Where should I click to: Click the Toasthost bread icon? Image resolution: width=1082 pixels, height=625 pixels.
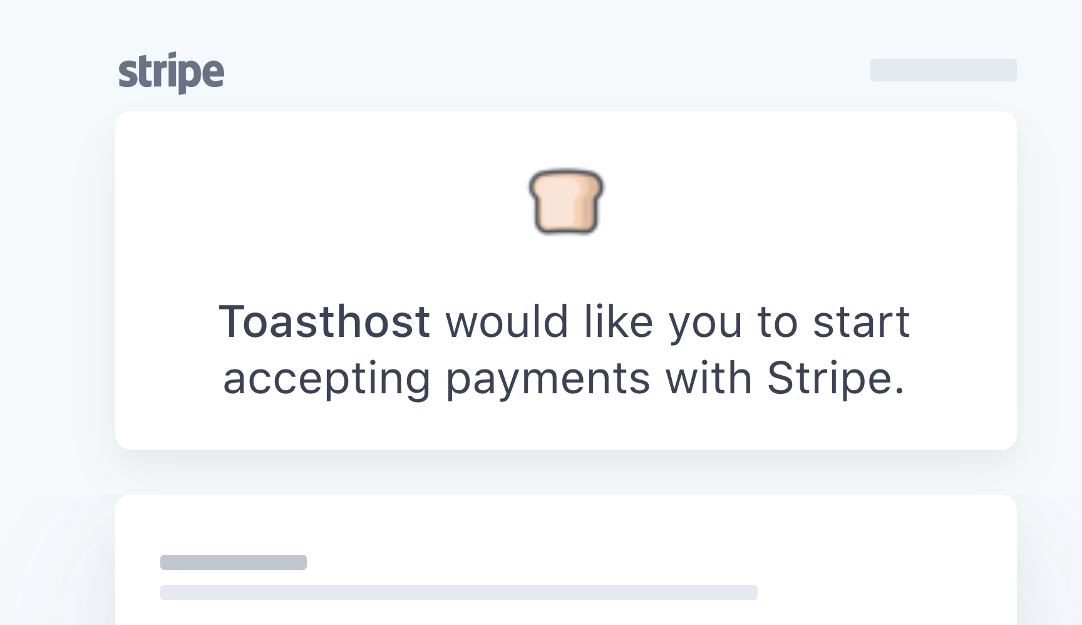click(x=566, y=201)
